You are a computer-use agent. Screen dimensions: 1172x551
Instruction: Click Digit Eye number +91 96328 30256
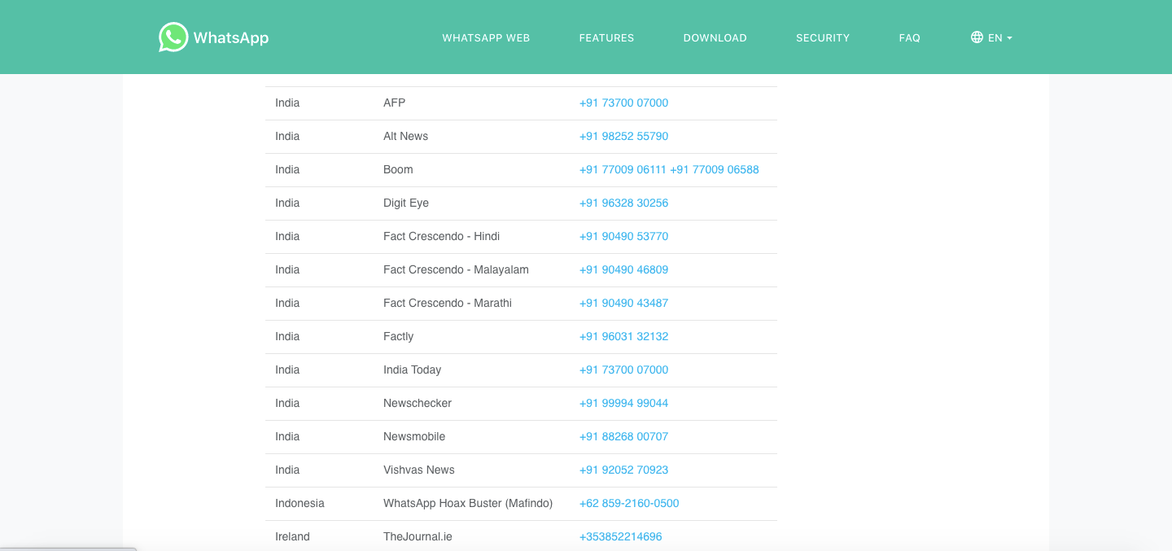pyautogui.click(x=623, y=203)
